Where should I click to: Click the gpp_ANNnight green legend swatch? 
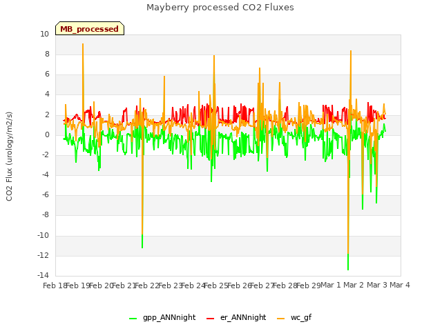[x=133, y=318]
